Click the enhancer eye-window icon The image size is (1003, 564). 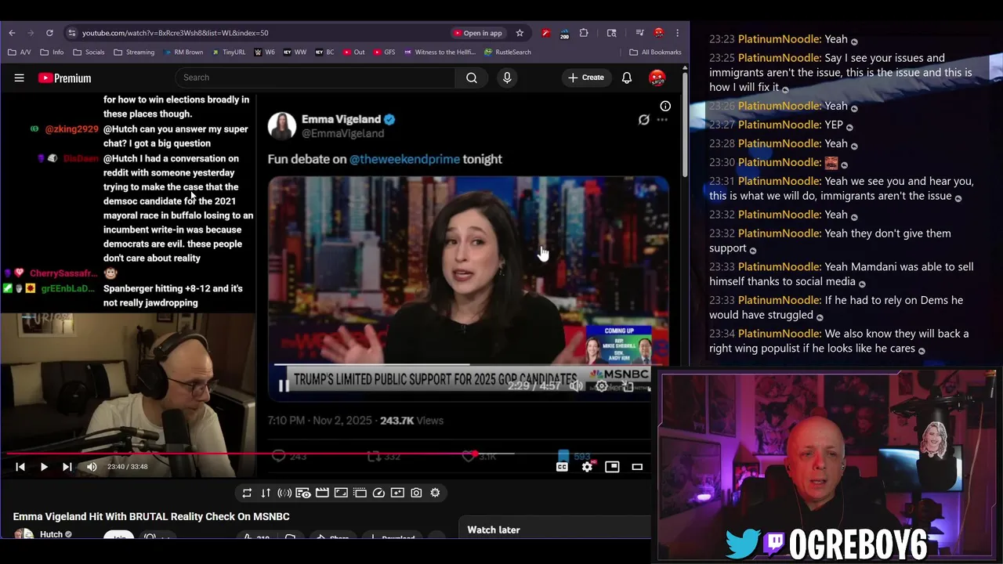click(303, 493)
